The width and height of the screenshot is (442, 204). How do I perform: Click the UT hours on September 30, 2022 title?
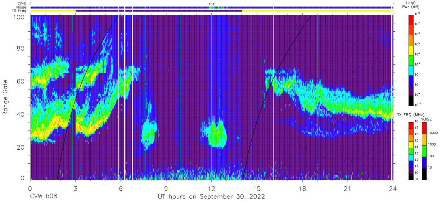(211, 196)
